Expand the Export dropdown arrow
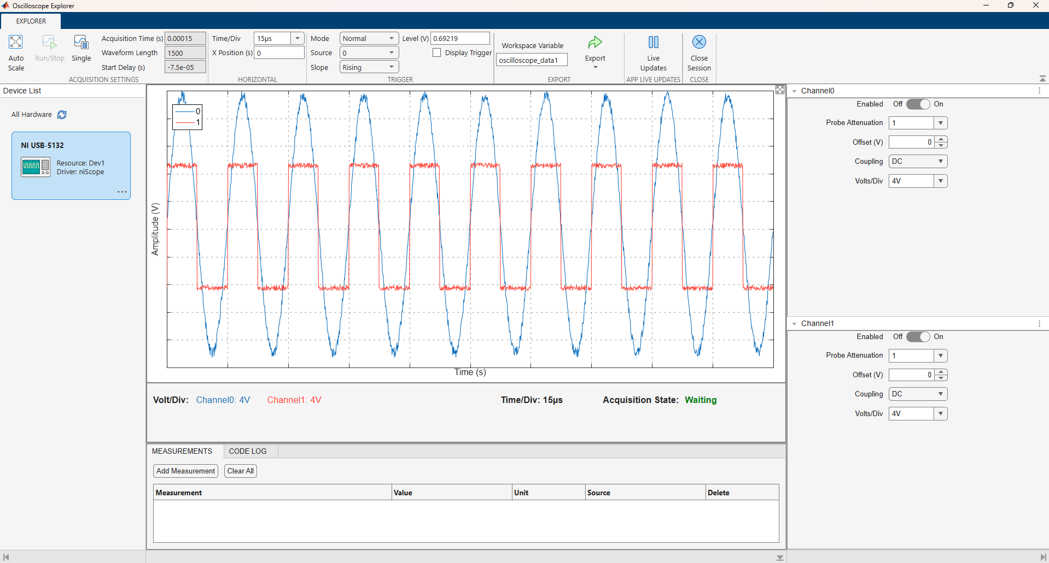This screenshot has height=563, width=1049. pos(595,67)
